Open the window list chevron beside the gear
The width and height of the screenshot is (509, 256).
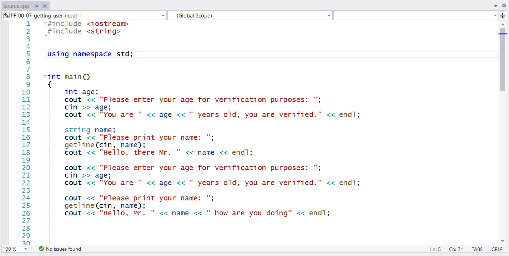(x=496, y=6)
